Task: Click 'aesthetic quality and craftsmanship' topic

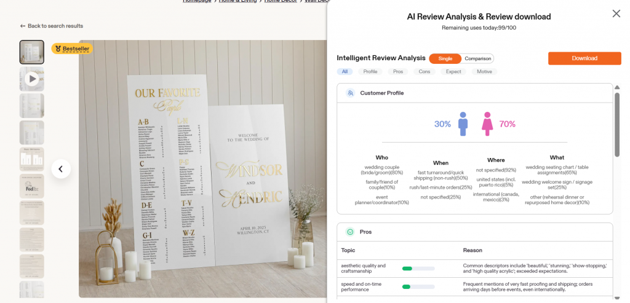Action: point(363,269)
